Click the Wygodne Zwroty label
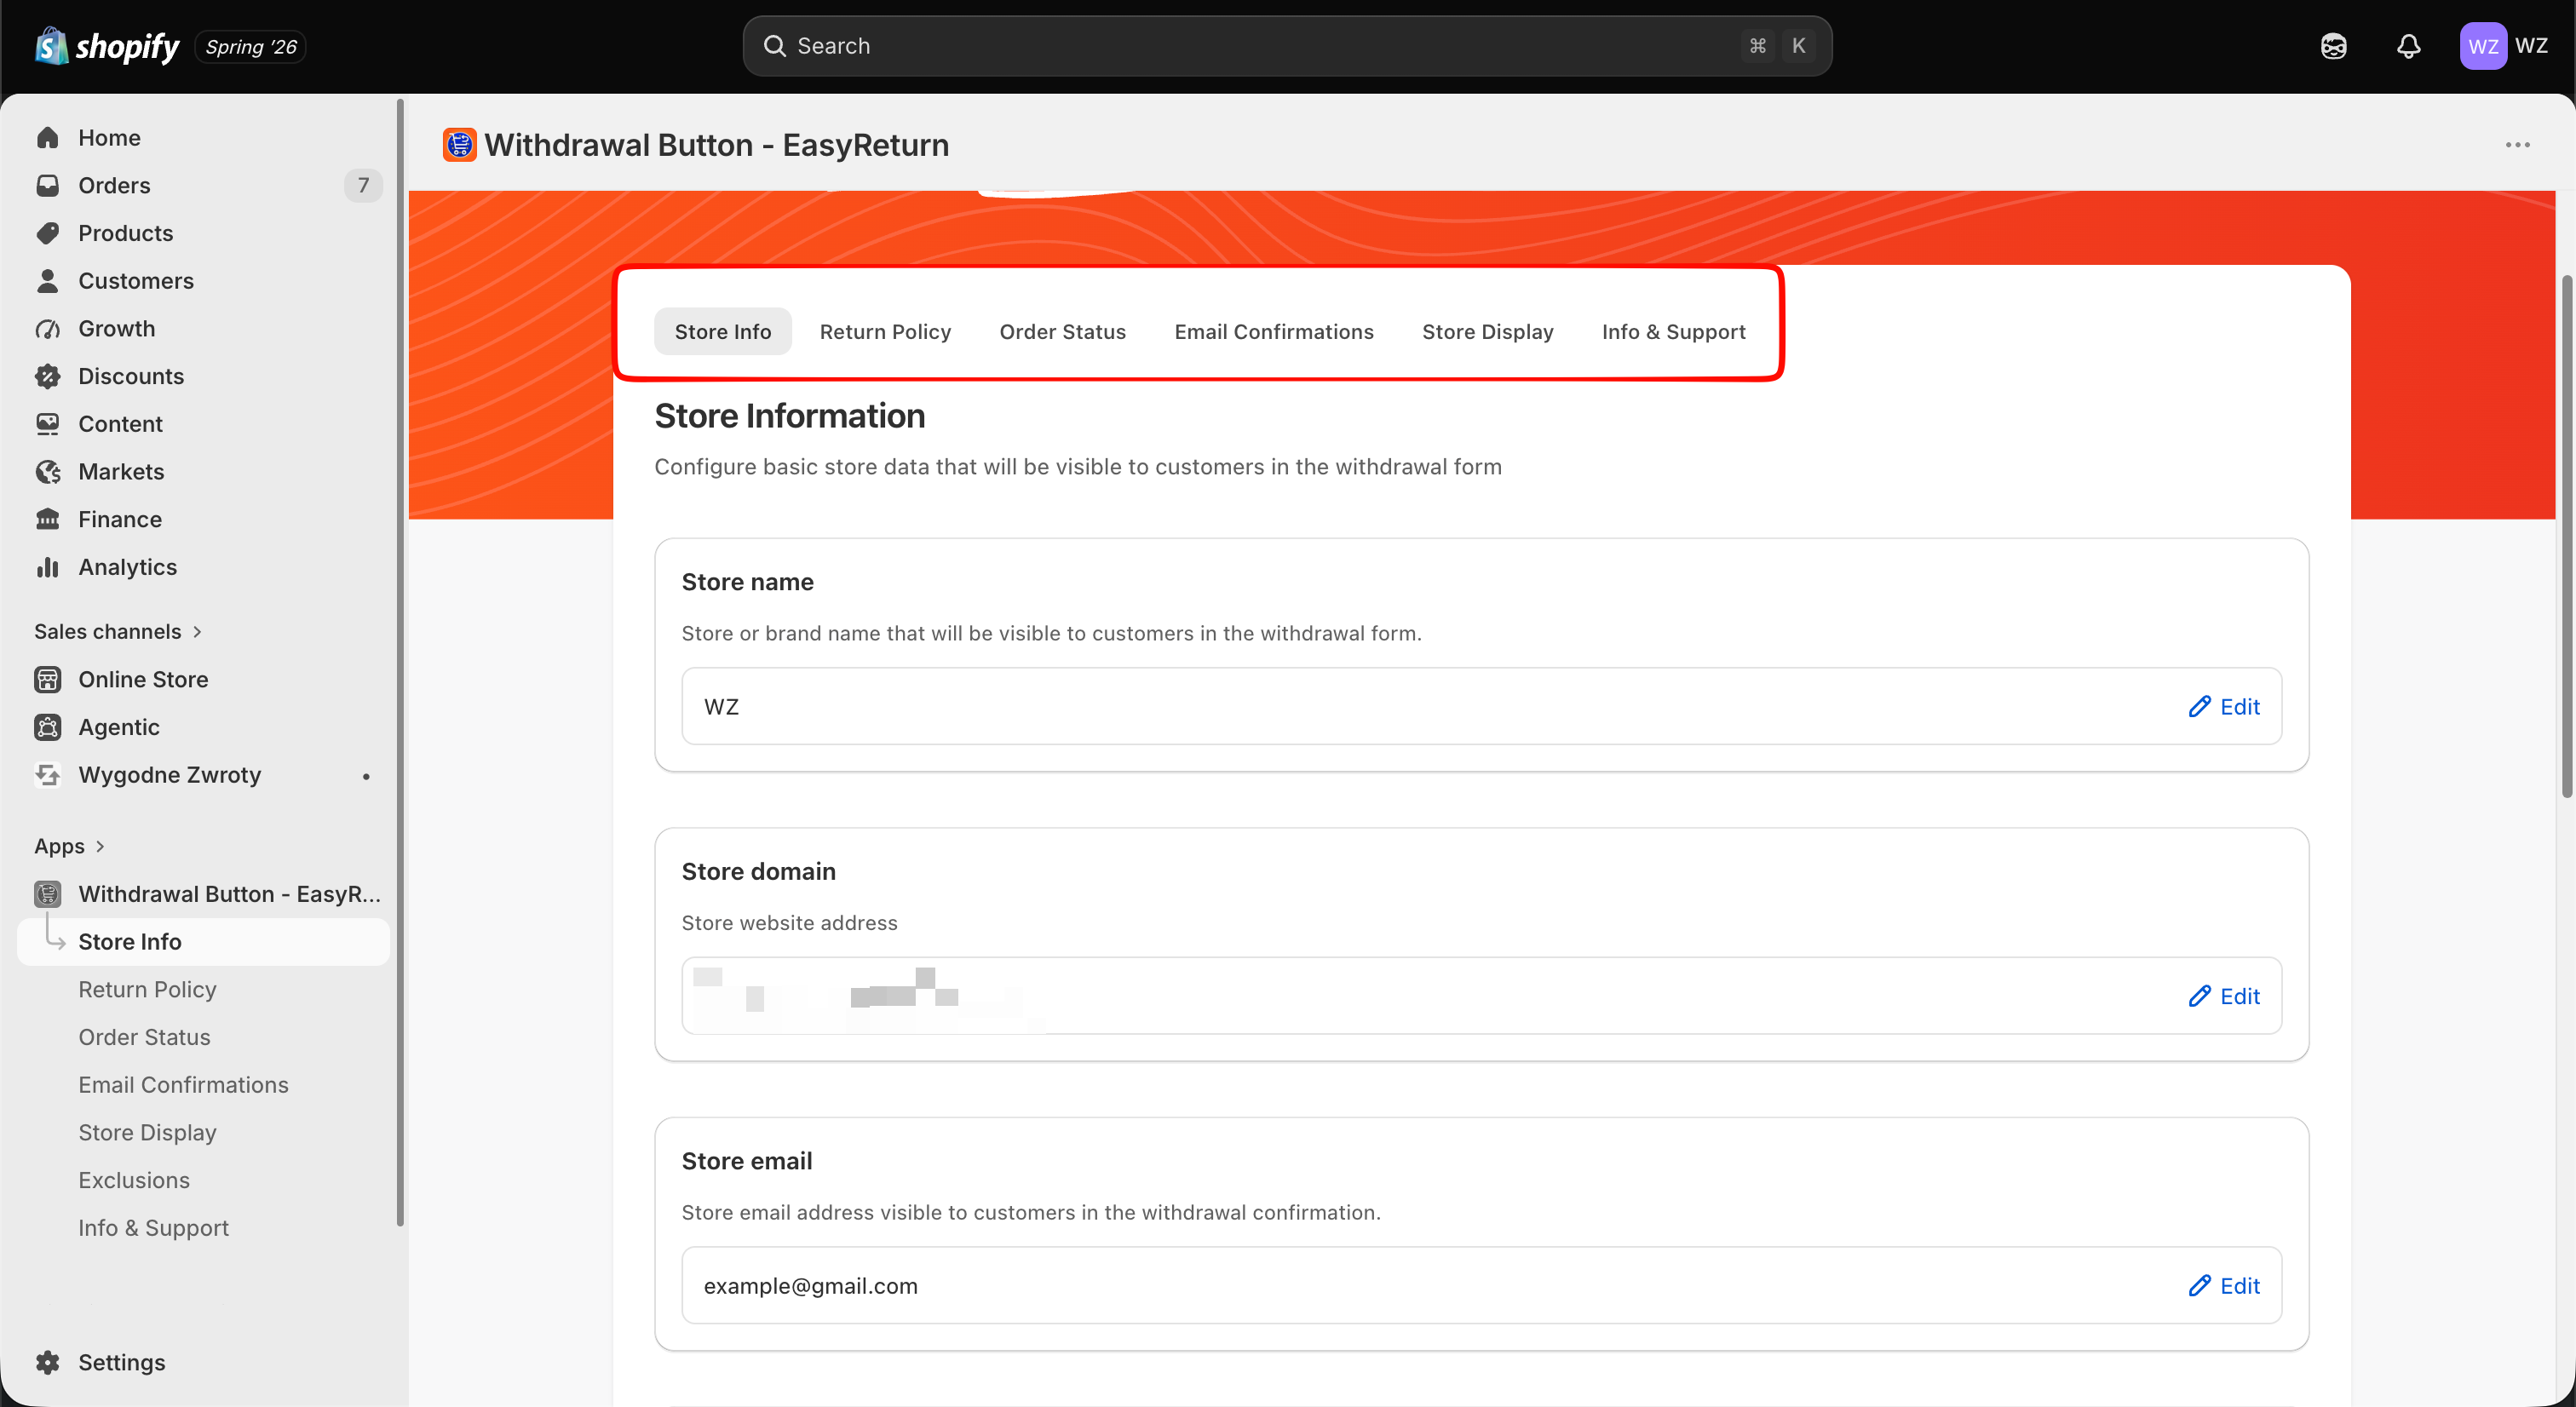The image size is (2576, 1407). pyautogui.click(x=170, y=775)
